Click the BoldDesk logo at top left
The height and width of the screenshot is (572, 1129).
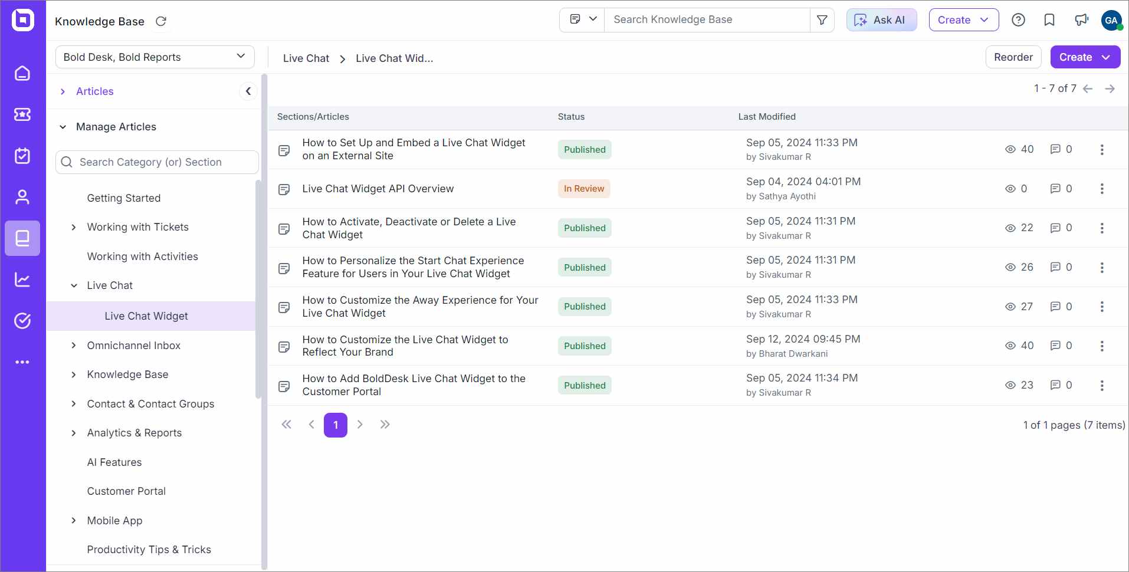coord(23,20)
